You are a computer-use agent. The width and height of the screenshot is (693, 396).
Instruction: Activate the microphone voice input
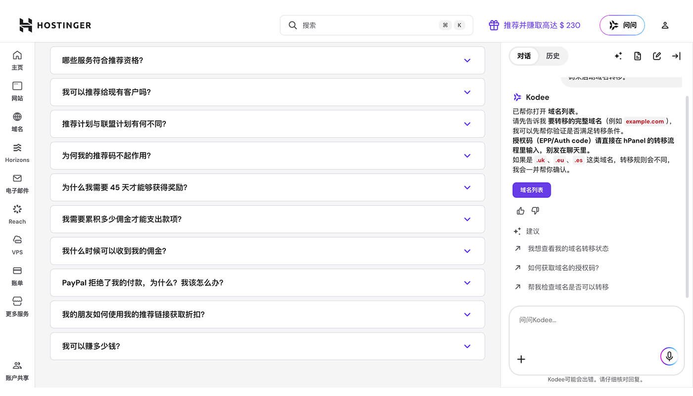coord(669,356)
